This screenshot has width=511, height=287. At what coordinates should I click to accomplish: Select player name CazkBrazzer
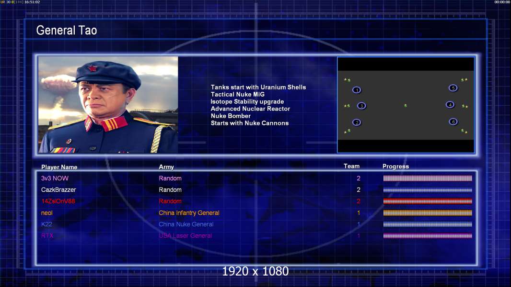pos(58,189)
